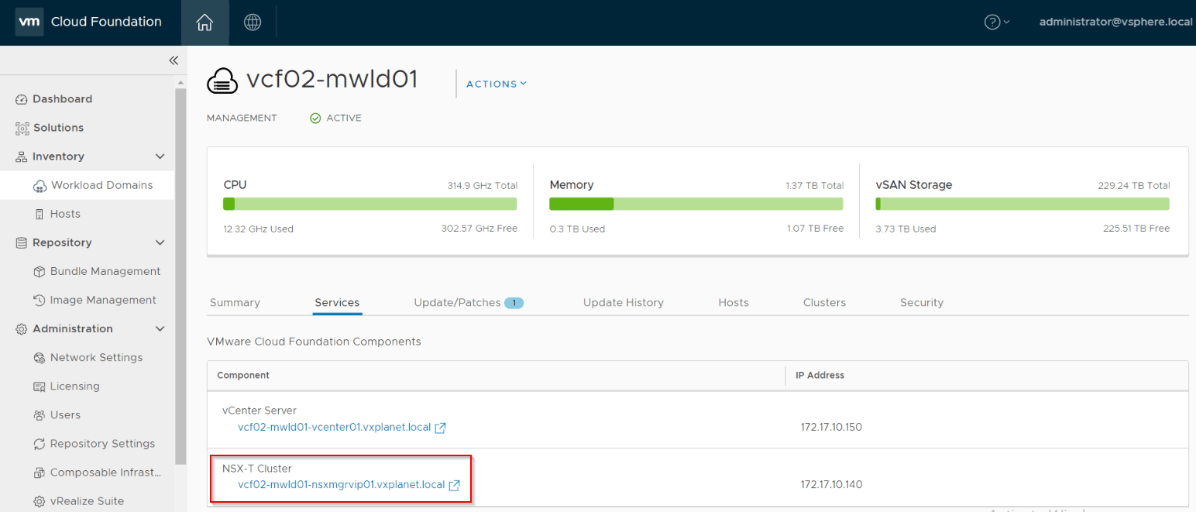Switch to the Clusters tab
This screenshot has height=512, width=1196.
(824, 303)
